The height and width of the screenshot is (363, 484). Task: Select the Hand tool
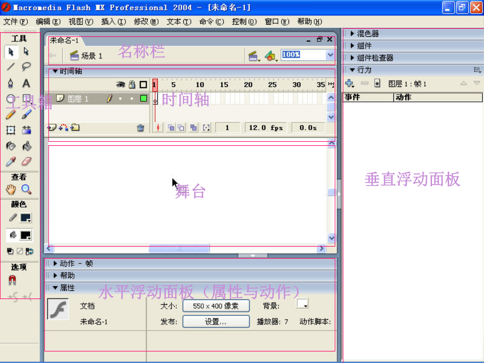point(11,190)
